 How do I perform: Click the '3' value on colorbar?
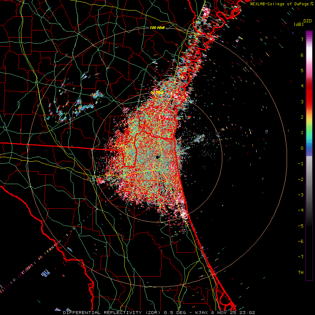coord(302,101)
